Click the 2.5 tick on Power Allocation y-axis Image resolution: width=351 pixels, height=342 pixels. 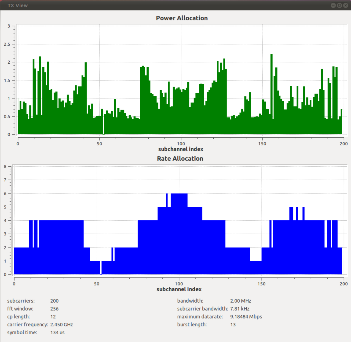7,44
